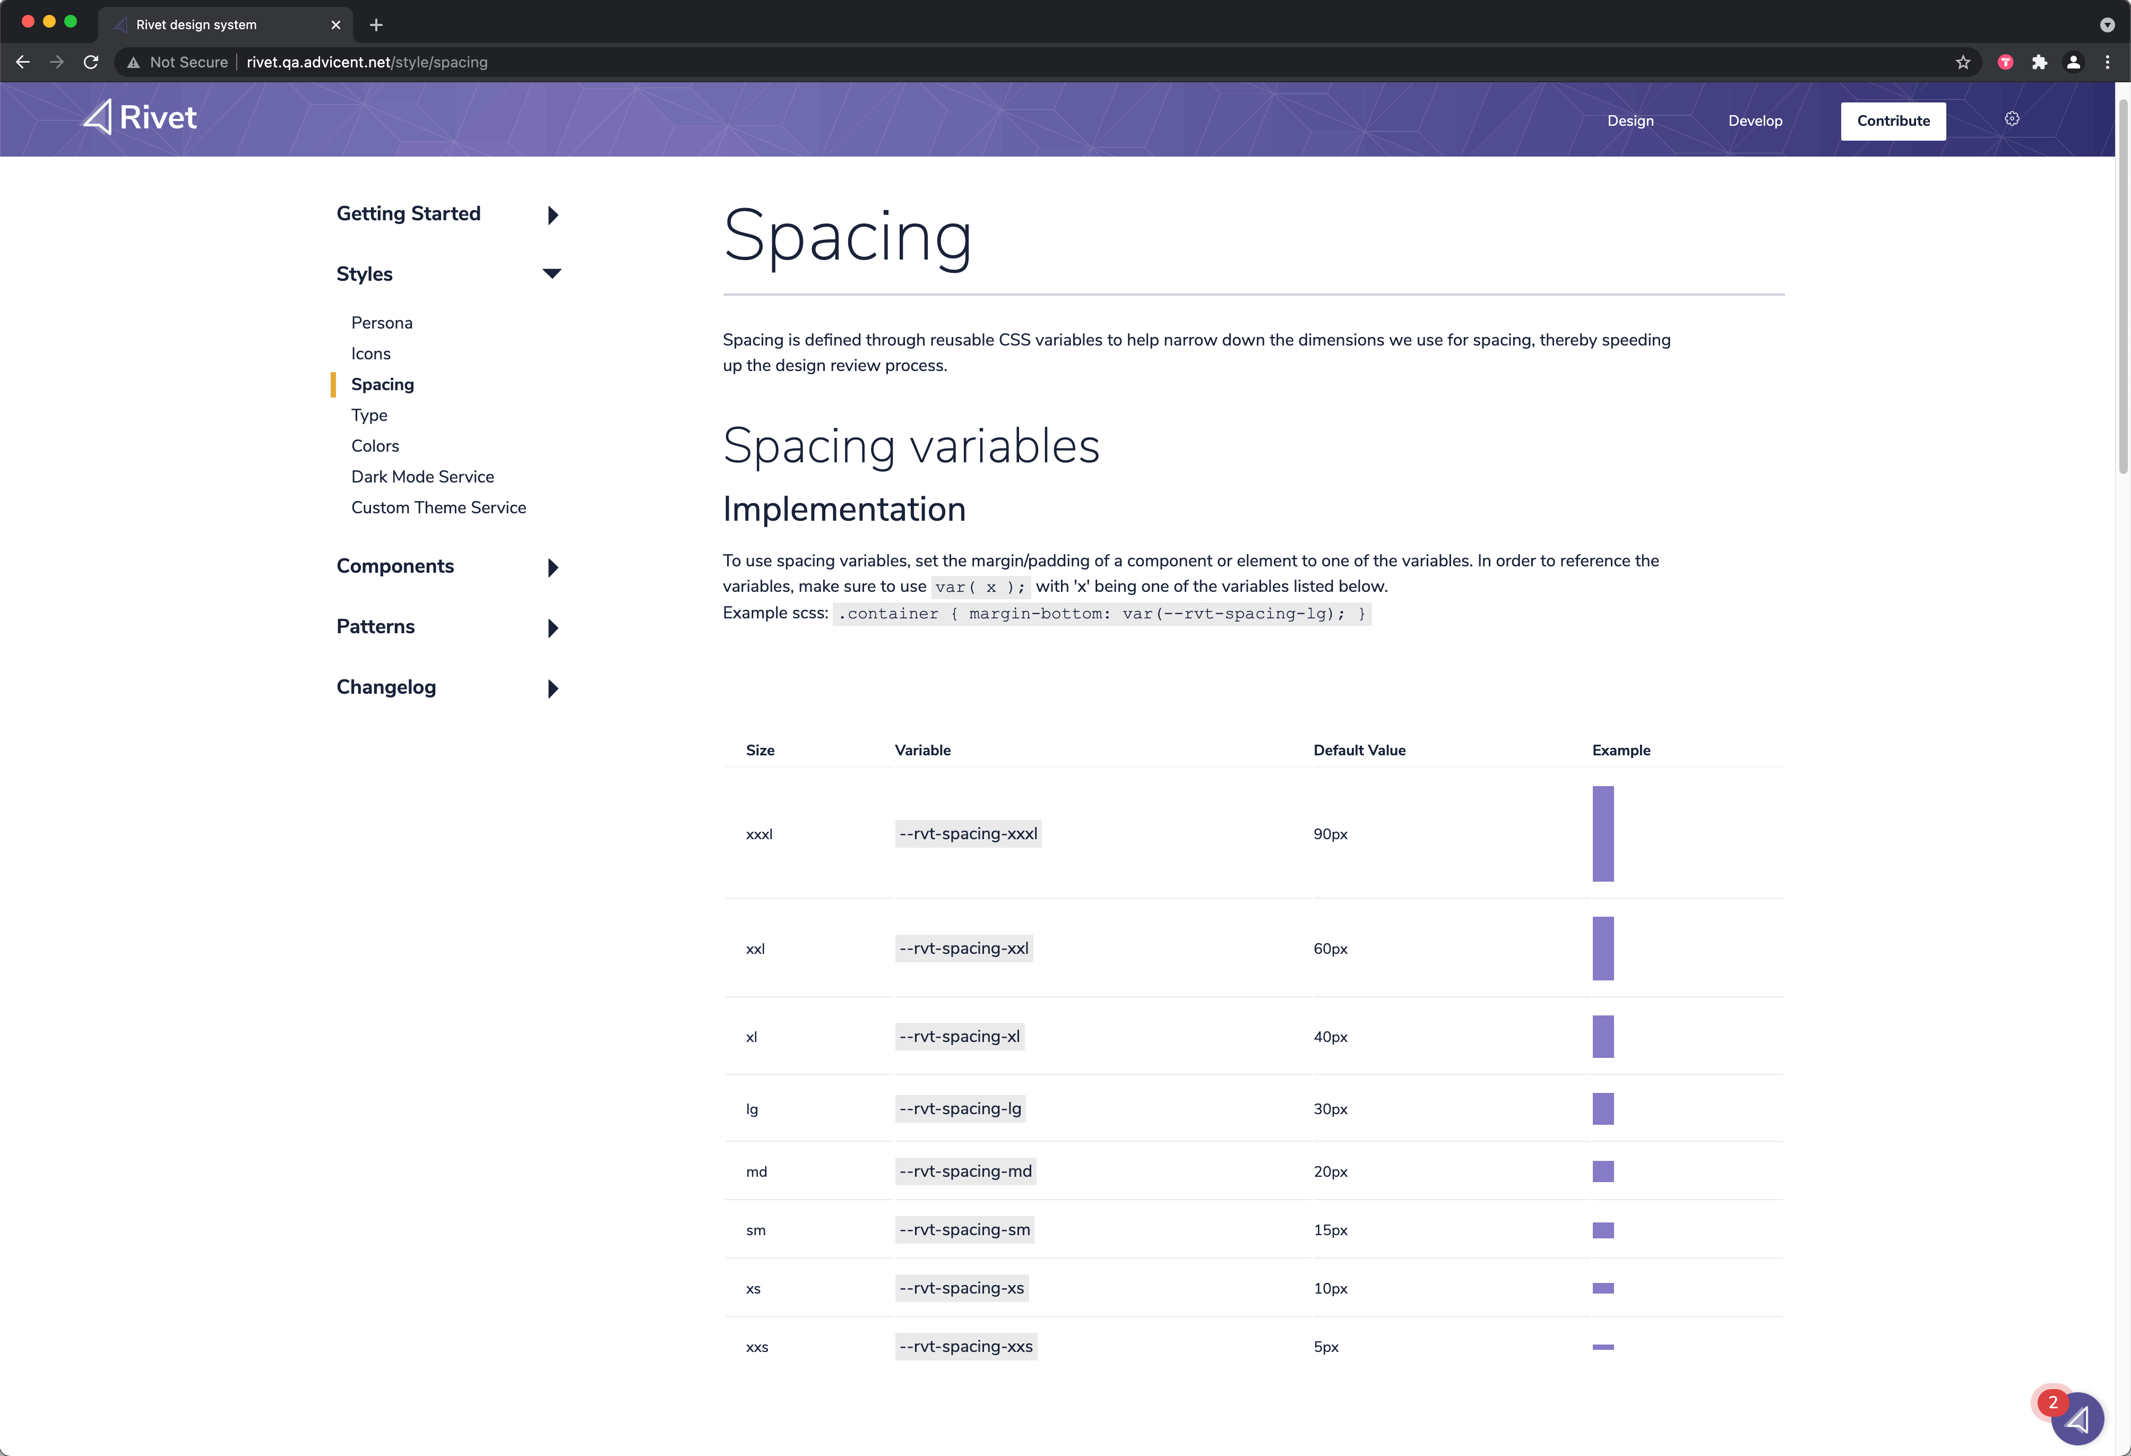
Task: Open the Develop menu in header
Action: click(1755, 121)
